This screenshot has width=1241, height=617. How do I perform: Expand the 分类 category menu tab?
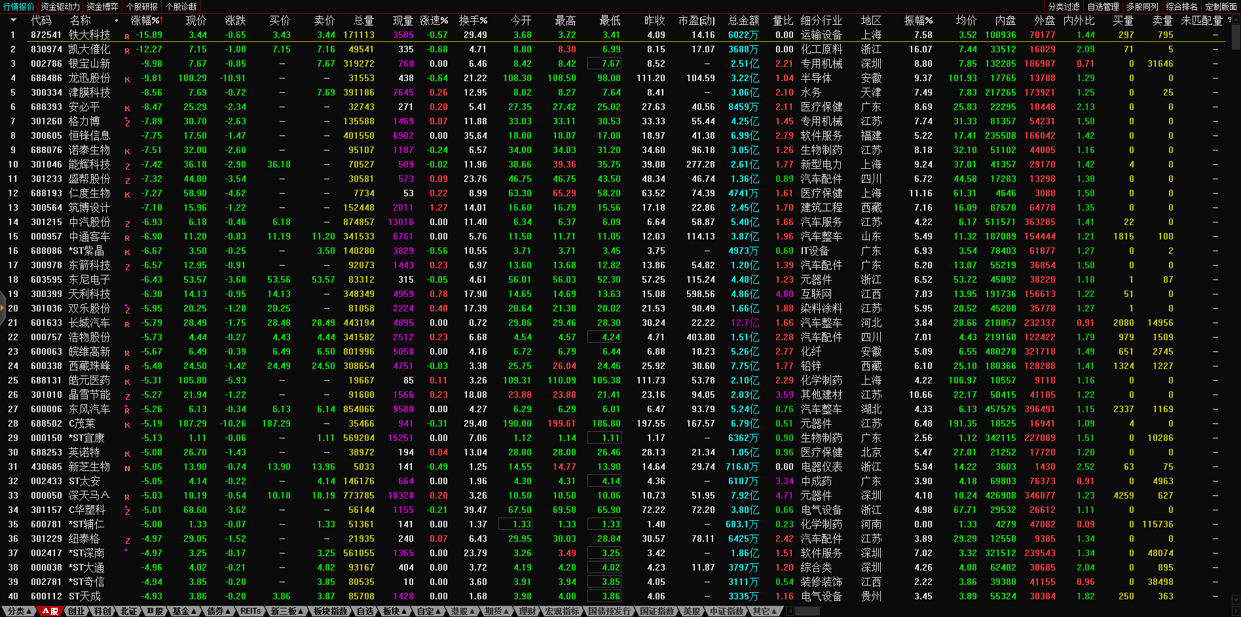pos(18,611)
